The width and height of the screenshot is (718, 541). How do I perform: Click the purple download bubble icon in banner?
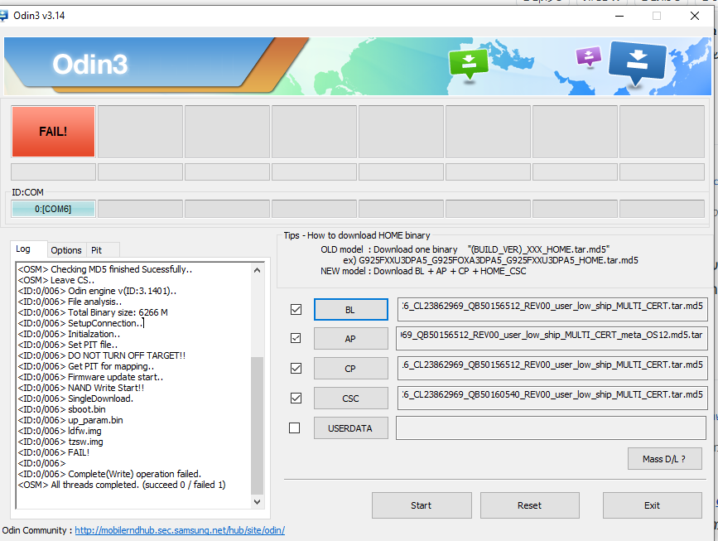588,57
